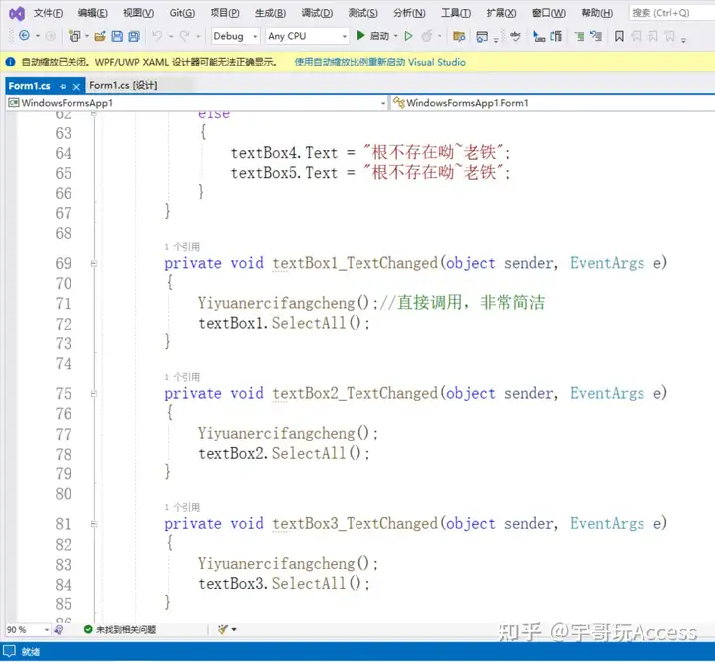Click the restart Visual Studio with auto-scaling link
Image resolution: width=715 pixels, height=662 pixels.
coord(379,62)
